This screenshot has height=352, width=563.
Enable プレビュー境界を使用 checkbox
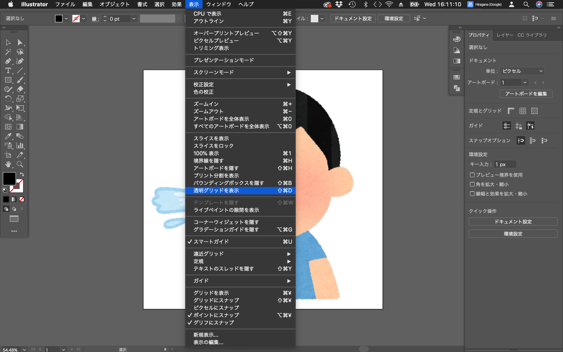472,175
